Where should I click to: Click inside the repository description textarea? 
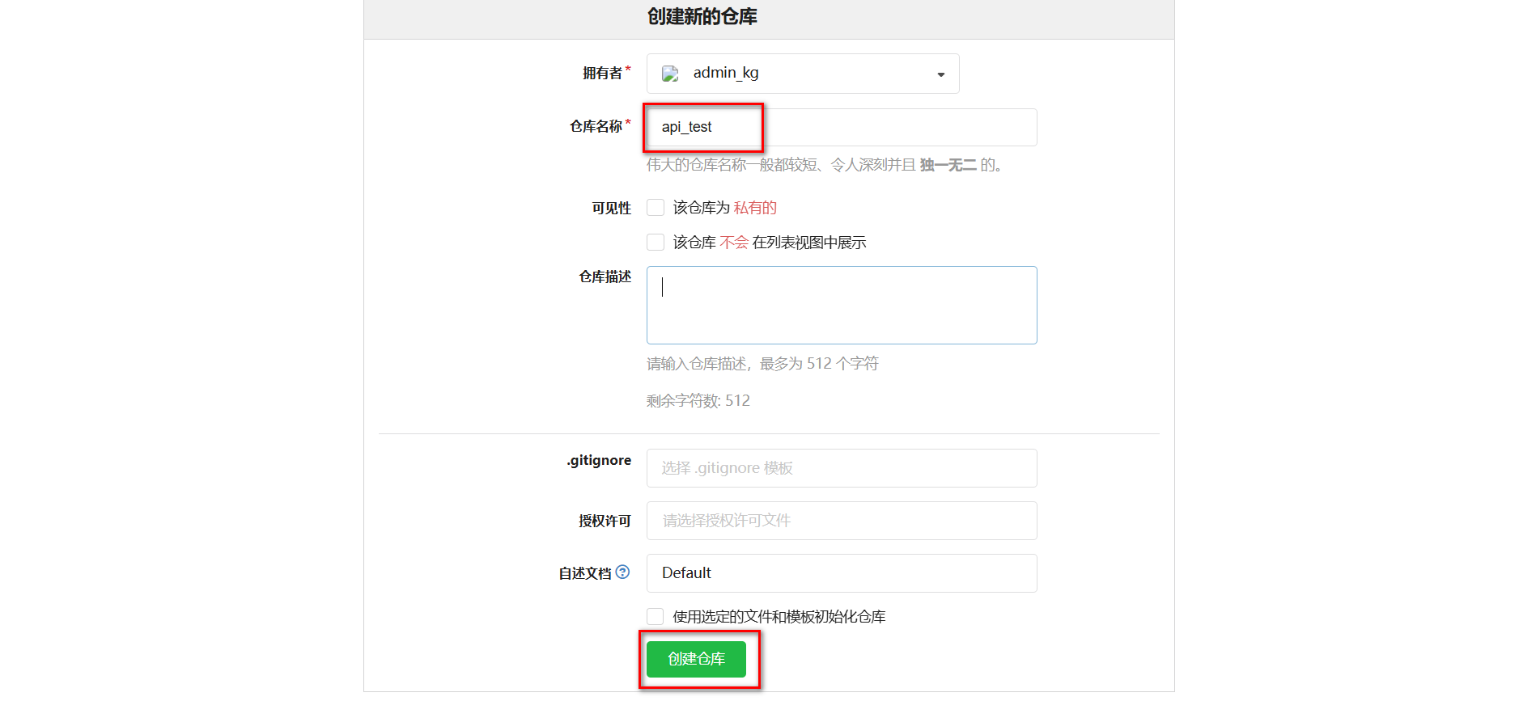point(842,305)
